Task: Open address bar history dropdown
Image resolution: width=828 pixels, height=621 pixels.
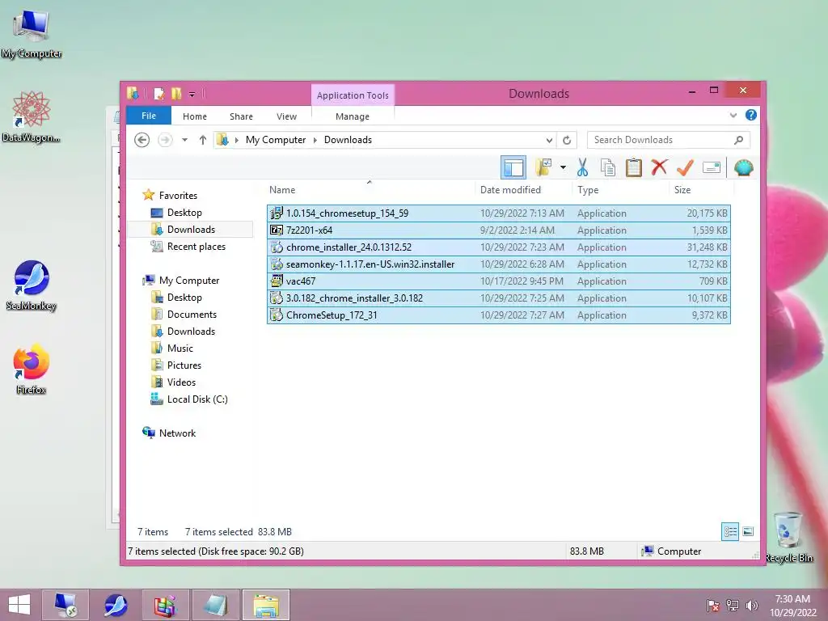Action: pos(549,140)
